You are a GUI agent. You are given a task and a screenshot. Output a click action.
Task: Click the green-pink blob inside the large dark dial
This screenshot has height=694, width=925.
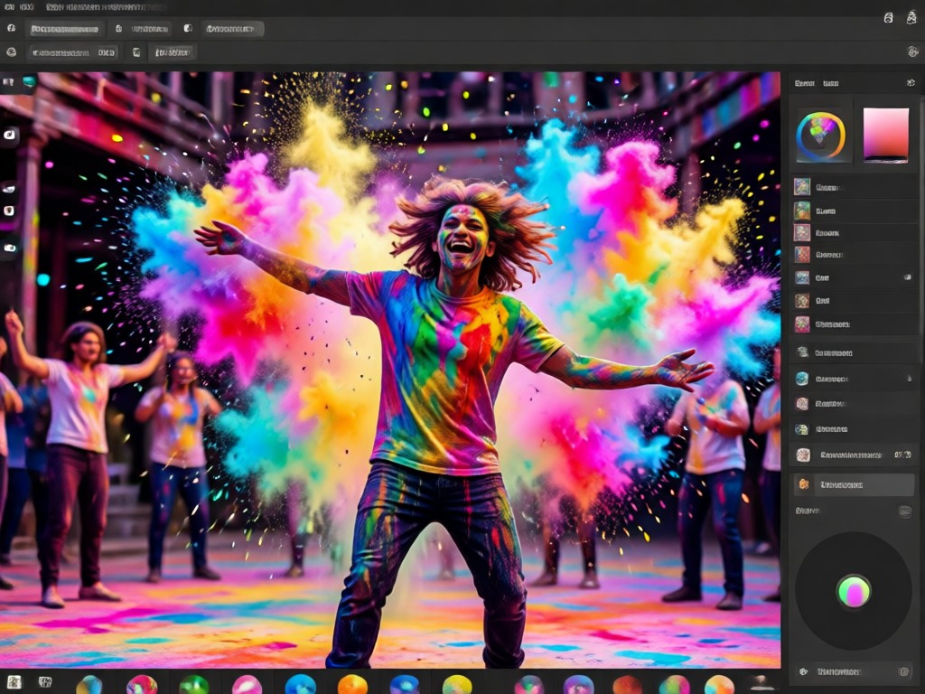coord(854,591)
